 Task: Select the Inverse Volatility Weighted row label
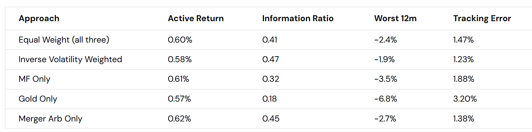point(70,59)
